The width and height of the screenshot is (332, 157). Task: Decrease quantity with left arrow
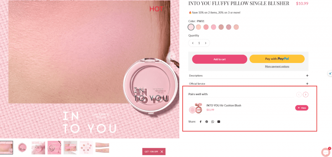(x=193, y=43)
